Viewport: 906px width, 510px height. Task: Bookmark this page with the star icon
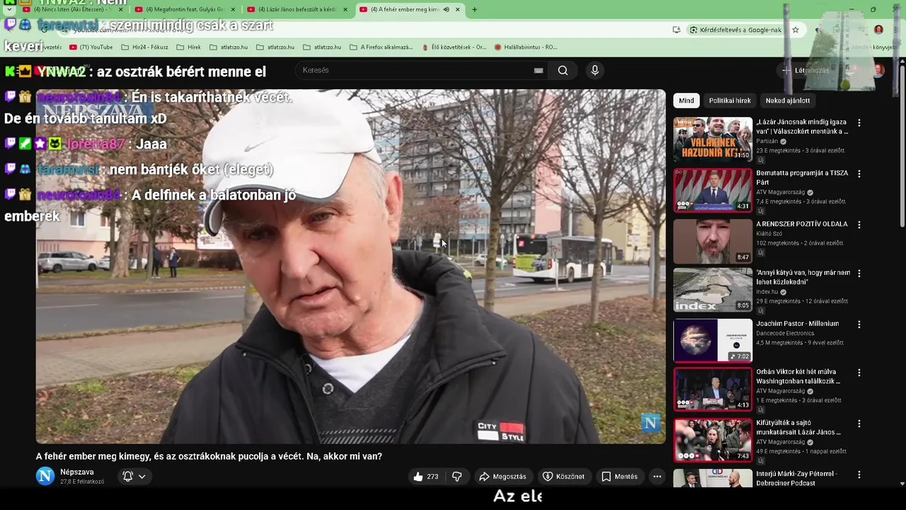click(796, 30)
